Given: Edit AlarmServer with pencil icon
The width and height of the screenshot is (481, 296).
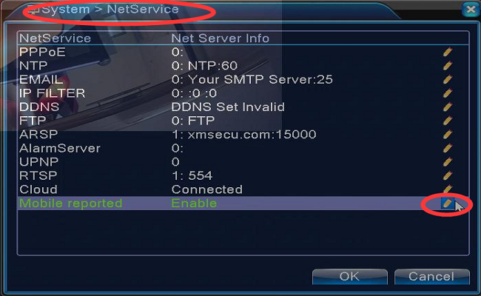Looking at the screenshot, I should point(448,148).
